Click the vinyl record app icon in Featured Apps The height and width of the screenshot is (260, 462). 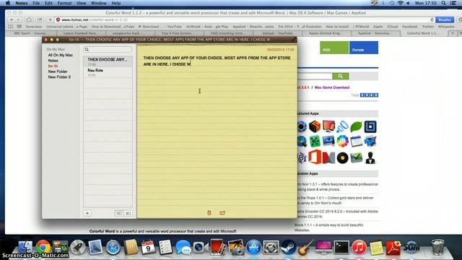click(x=342, y=158)
